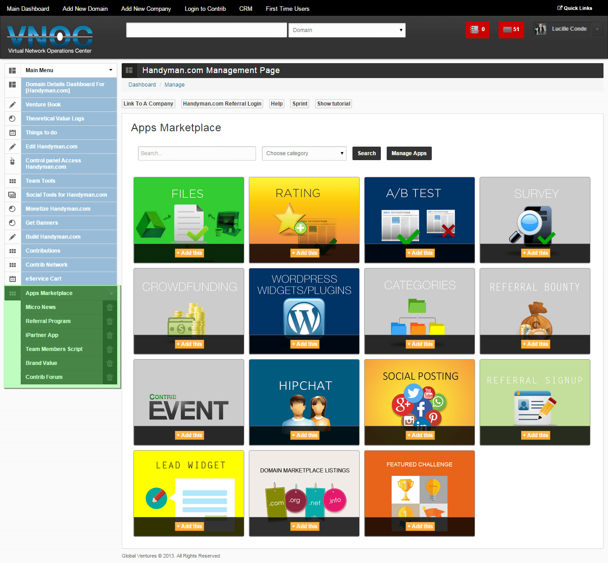The image size is (608, 563).
Task: Click the Help button
Action: point(277,104)
